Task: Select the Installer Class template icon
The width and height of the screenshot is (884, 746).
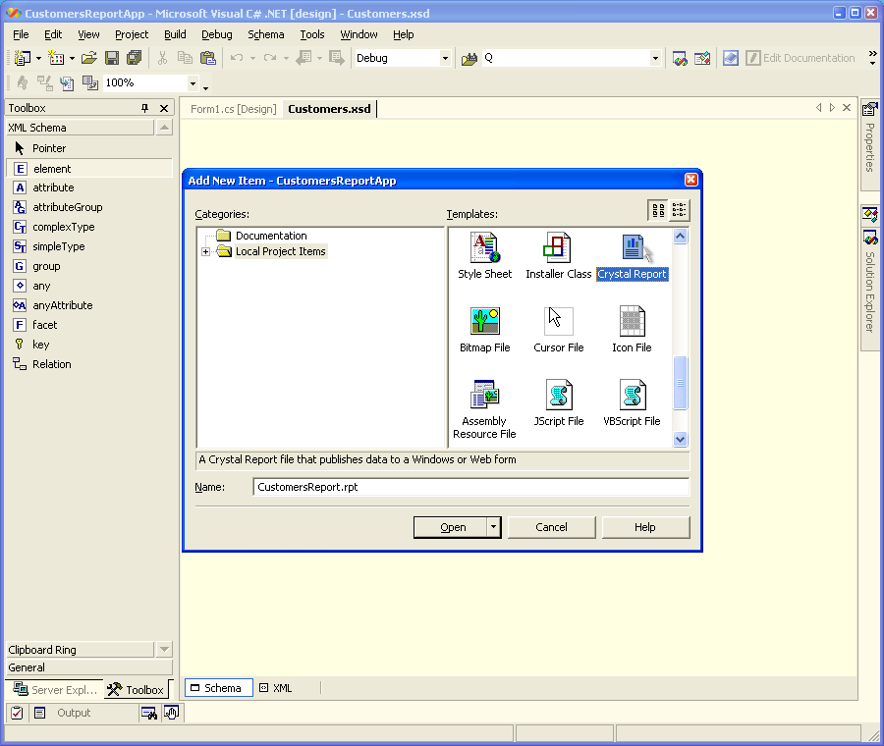Action: click(558, 248)
